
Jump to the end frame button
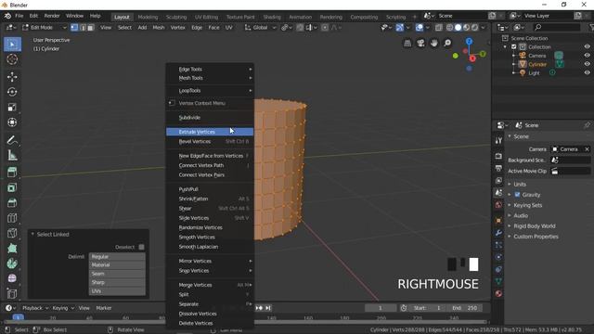click(x=268, y=308)
